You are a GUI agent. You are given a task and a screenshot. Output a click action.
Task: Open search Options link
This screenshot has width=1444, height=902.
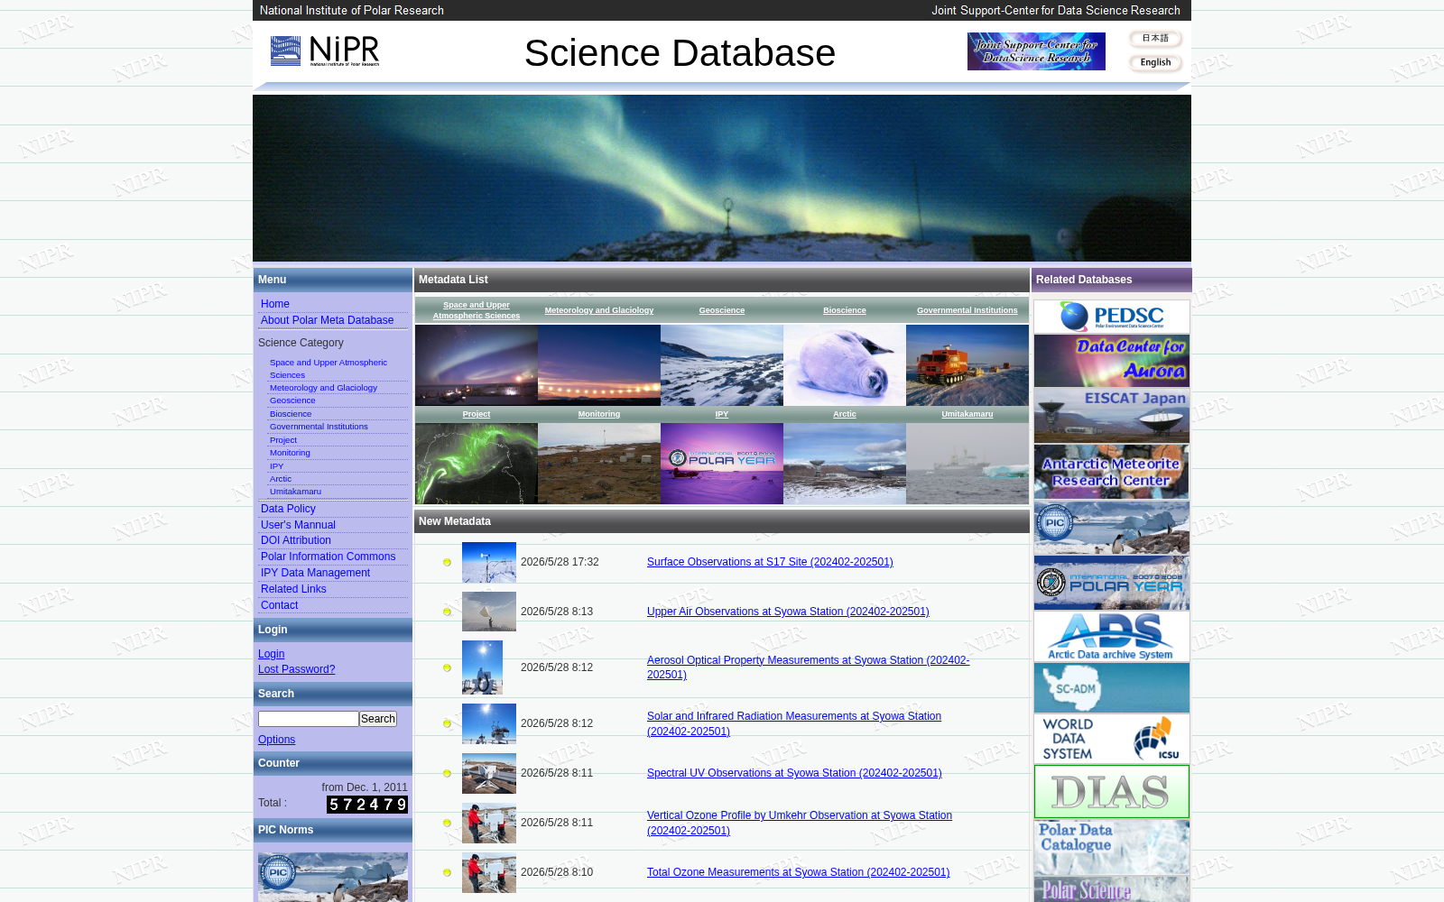(276, 740)
